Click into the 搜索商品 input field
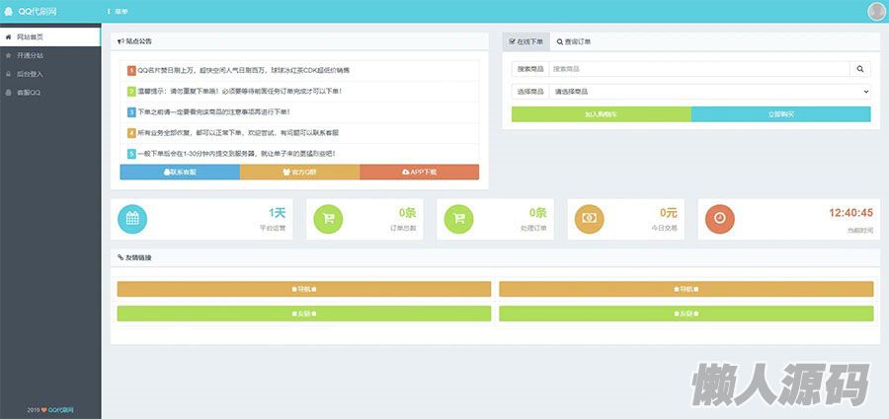This screenshot has height=419, width=889. click(698, 69)
